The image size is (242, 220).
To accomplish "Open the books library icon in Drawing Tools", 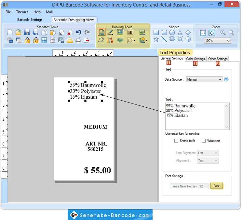I will 110,40.
